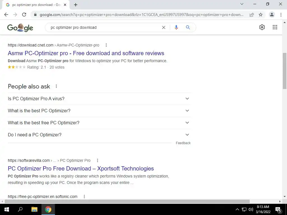
Task: Click the scroll-down arrow of the vertical scrollbar
Action: point(284,197)
